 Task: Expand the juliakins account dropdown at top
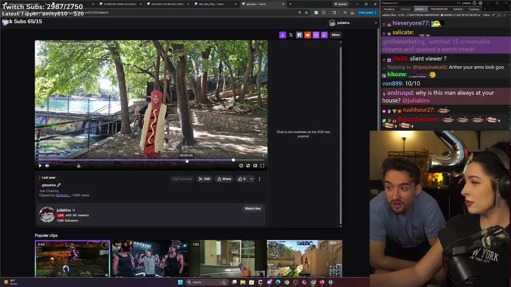coord(376,23)
